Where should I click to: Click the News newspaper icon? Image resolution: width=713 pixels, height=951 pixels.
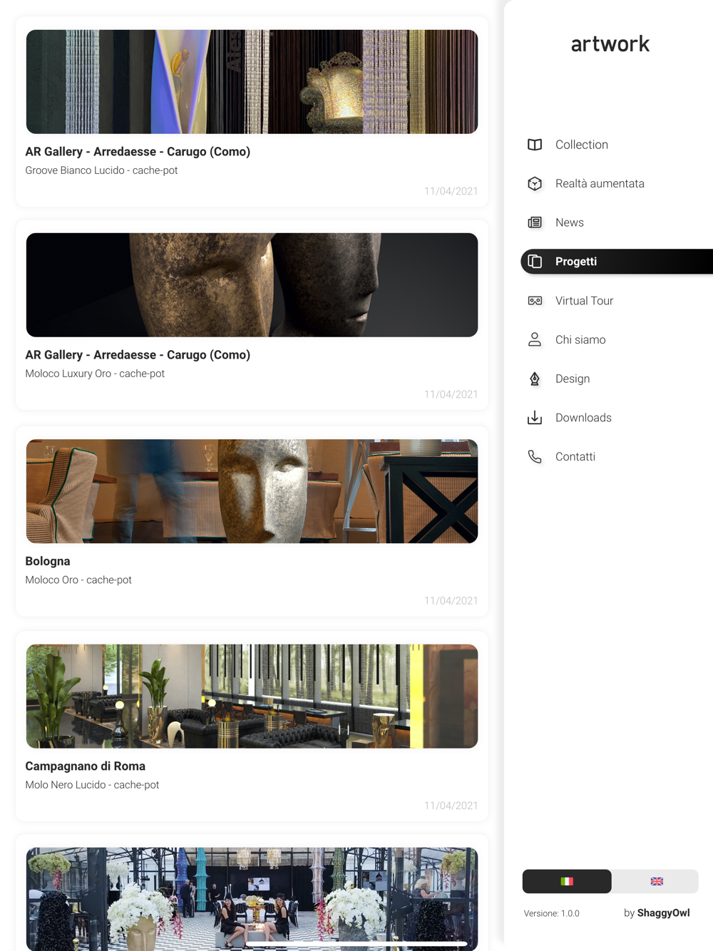tap(535, 222)
